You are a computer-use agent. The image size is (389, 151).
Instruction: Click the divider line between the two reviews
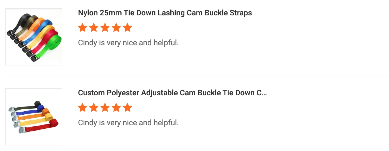pos(196,77)
